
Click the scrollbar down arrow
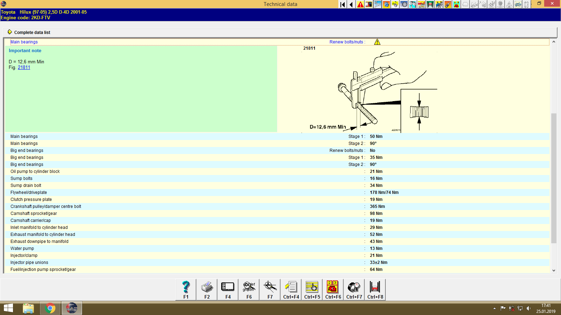click(x=554, y=270)
